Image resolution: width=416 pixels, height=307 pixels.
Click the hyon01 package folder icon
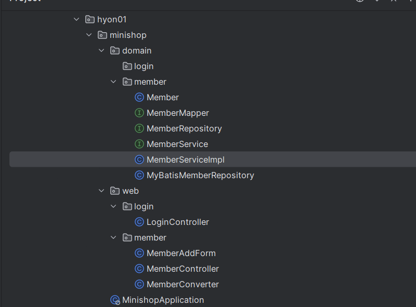pos(89,19)
